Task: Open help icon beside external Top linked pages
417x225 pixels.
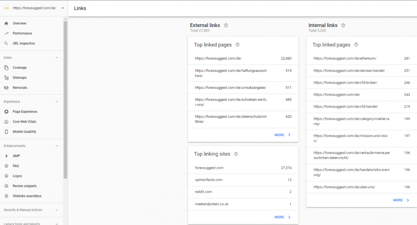Action: (x=238, y=45)
